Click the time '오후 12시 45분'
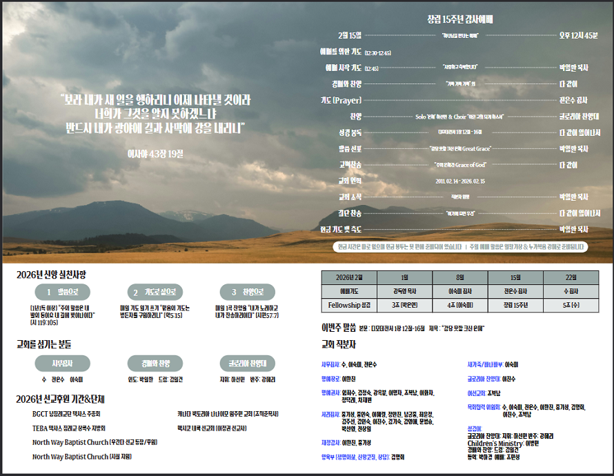Screen dimensions: 614x476 (x=578, y=35)
